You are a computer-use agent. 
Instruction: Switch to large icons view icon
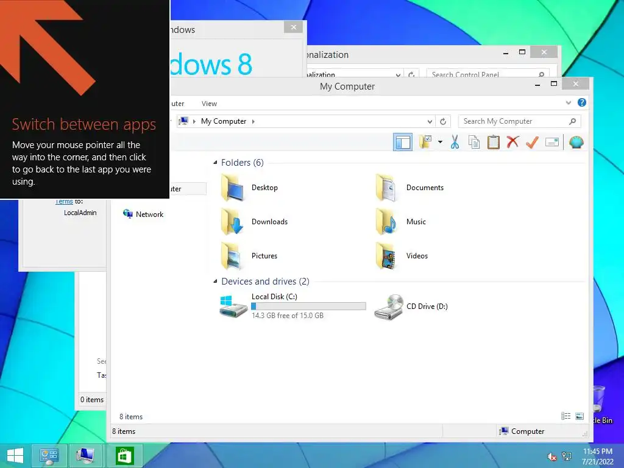(580, 416)
